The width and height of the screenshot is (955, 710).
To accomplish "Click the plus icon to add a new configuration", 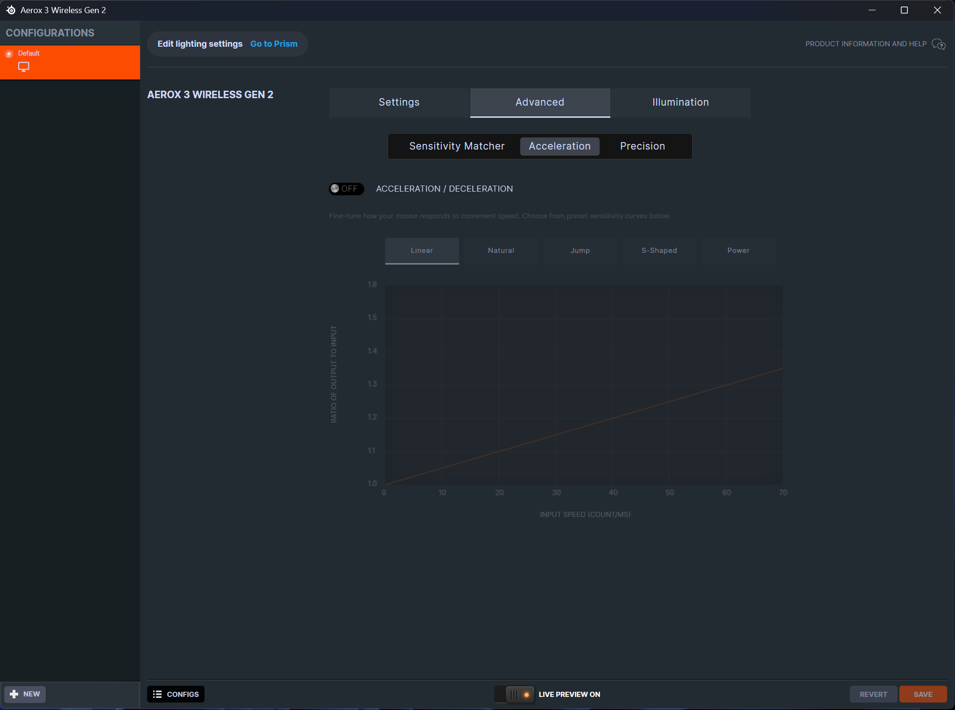I will point(14,694).
